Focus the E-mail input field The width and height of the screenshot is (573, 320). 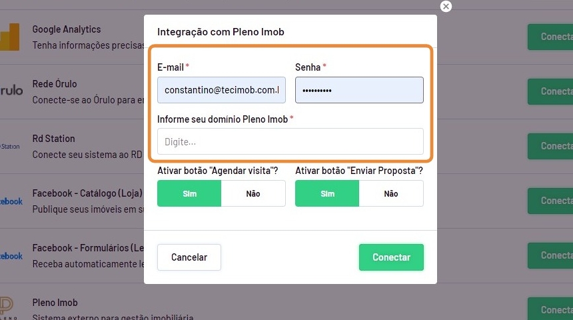[x=221, y=90]
